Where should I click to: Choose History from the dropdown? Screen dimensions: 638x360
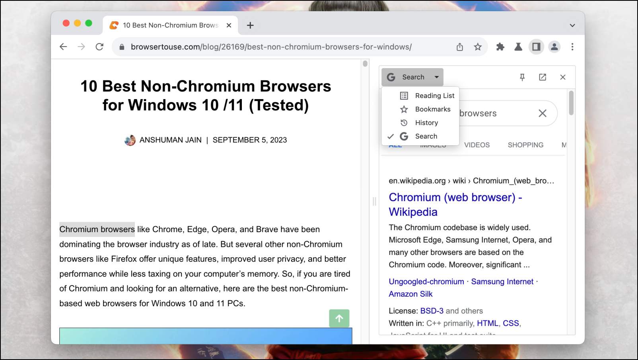pyautogui.click(x=420, y=123)
